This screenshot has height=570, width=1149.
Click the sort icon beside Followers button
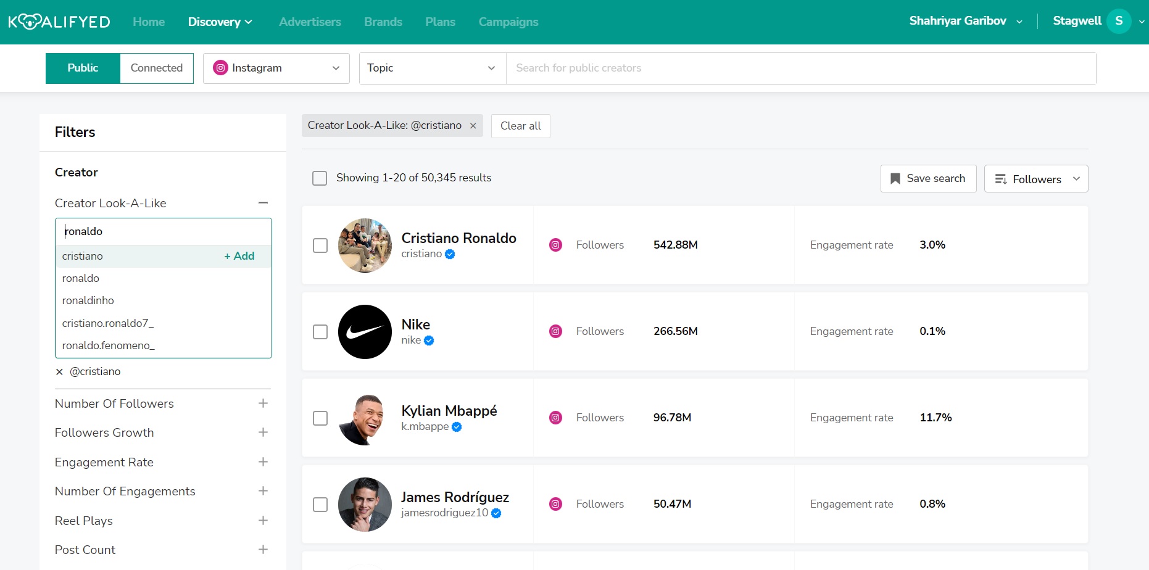[1002, 179]
